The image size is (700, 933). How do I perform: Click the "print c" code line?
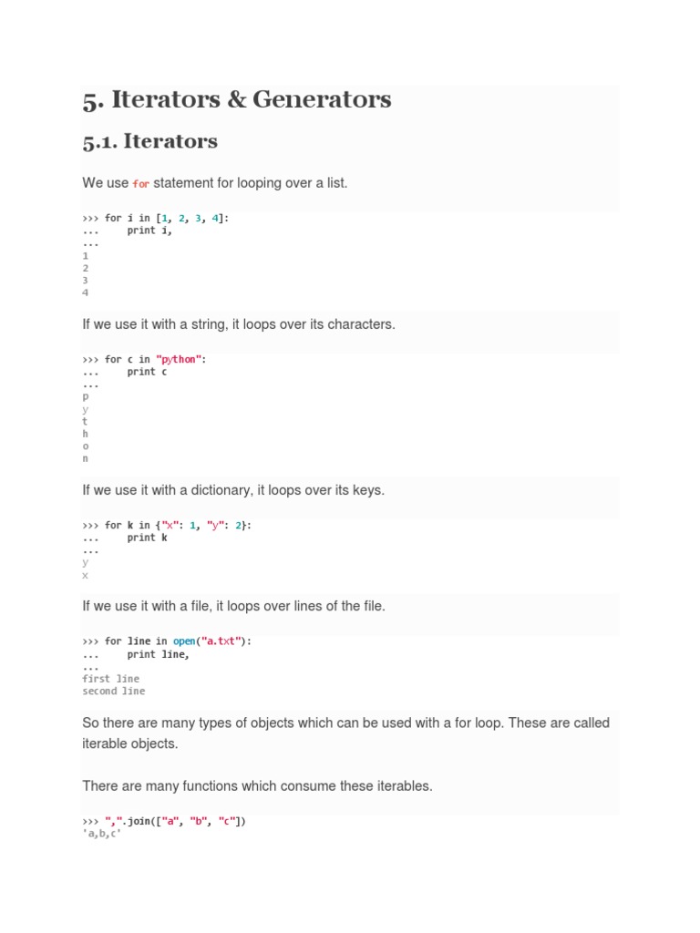[x=147, y=373]
